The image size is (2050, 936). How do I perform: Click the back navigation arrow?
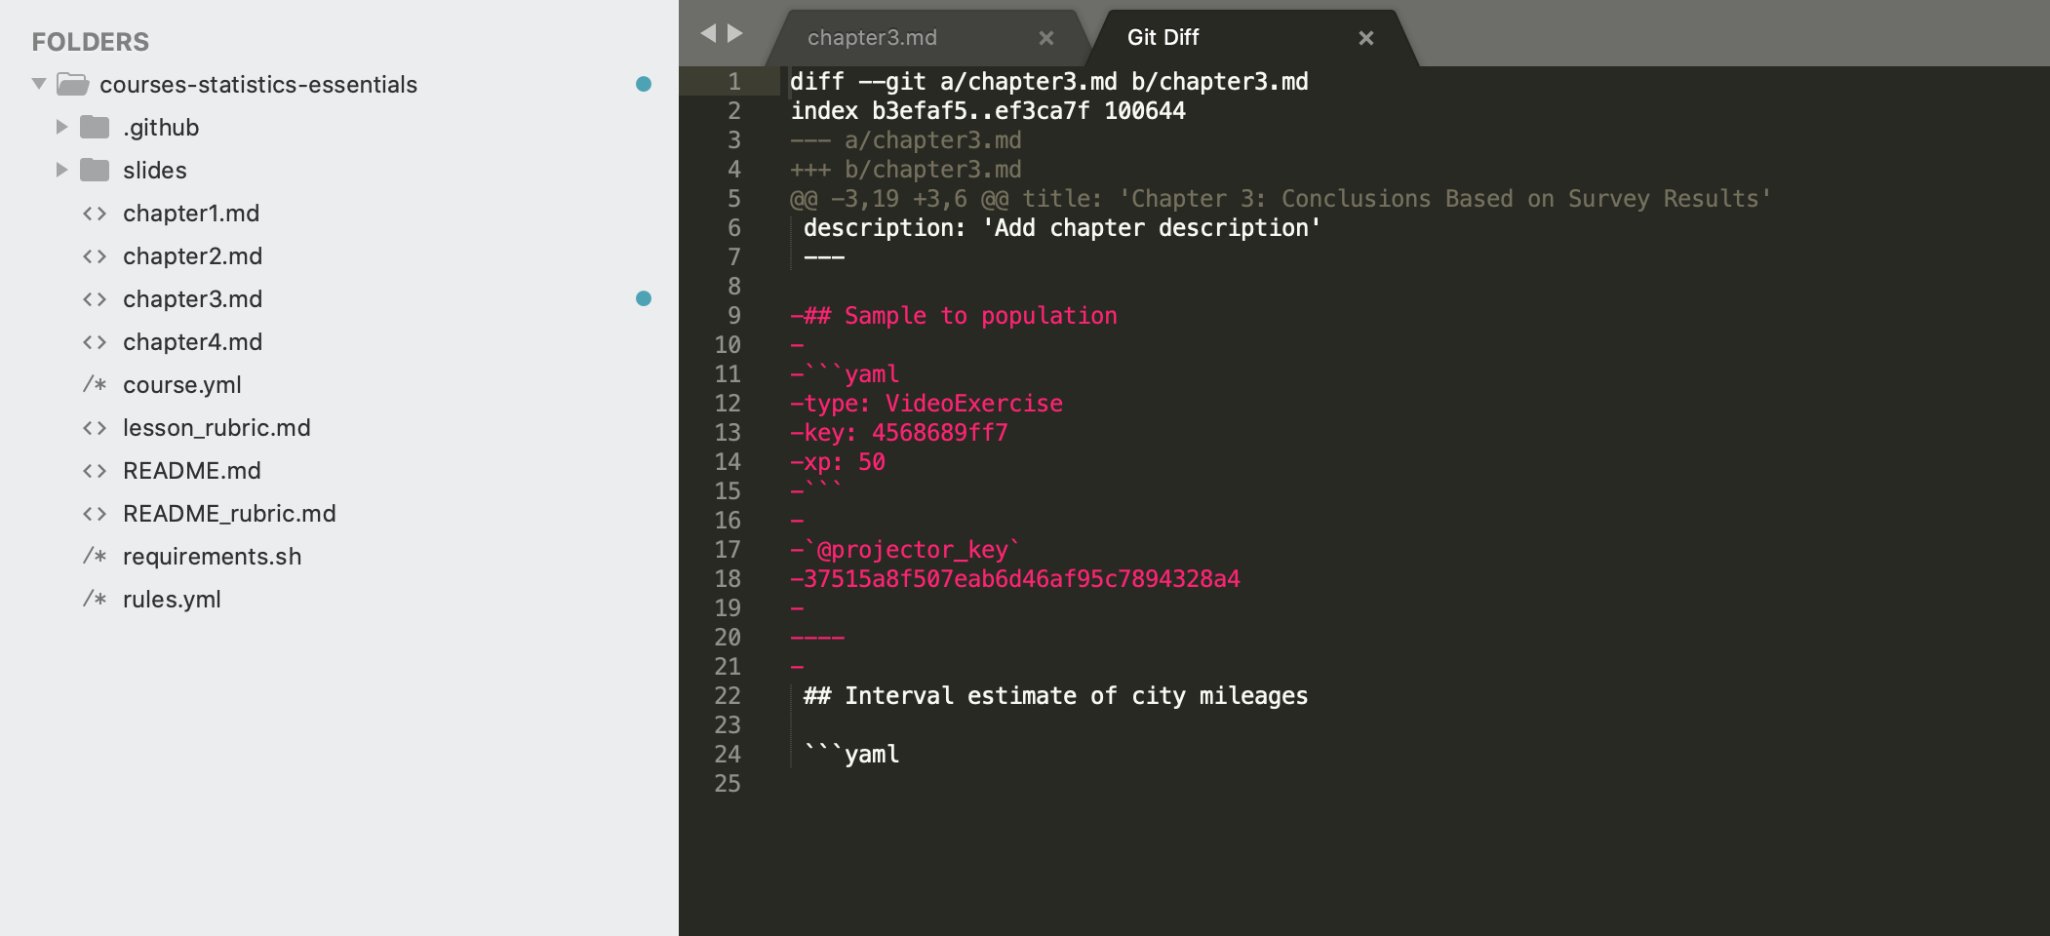(708, 32)
